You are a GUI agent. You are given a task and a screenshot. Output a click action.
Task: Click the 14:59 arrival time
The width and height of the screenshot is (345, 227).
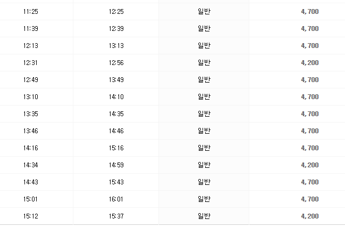115,165
